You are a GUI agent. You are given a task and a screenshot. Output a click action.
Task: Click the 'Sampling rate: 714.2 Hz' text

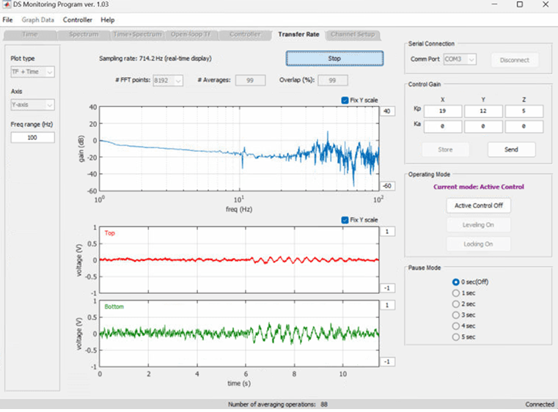point(155,59)
